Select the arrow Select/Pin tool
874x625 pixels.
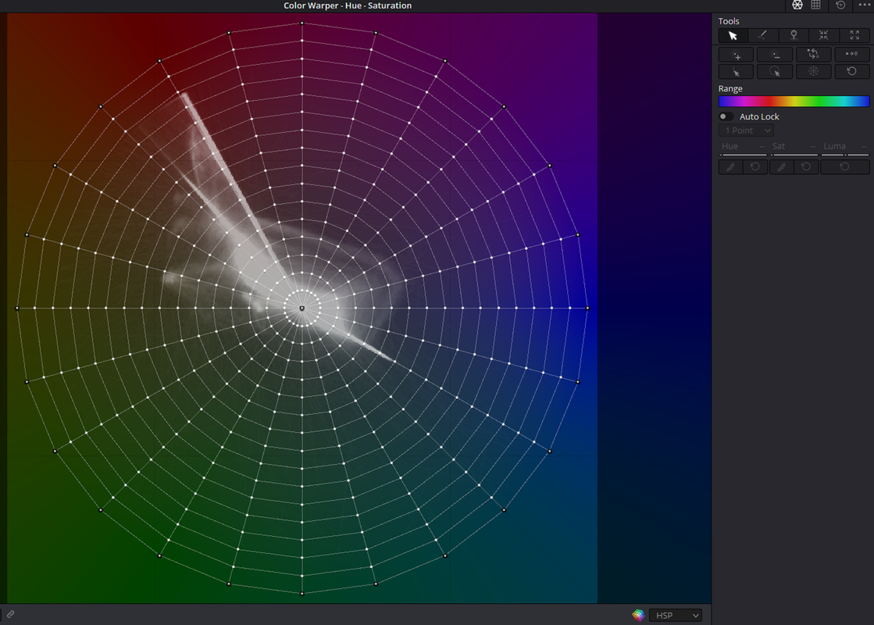point(733,36)
